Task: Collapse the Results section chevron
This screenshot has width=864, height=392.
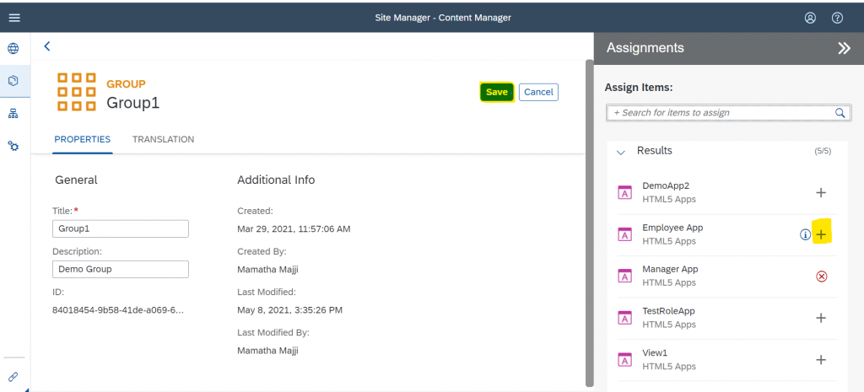Action: pos(621,153)
